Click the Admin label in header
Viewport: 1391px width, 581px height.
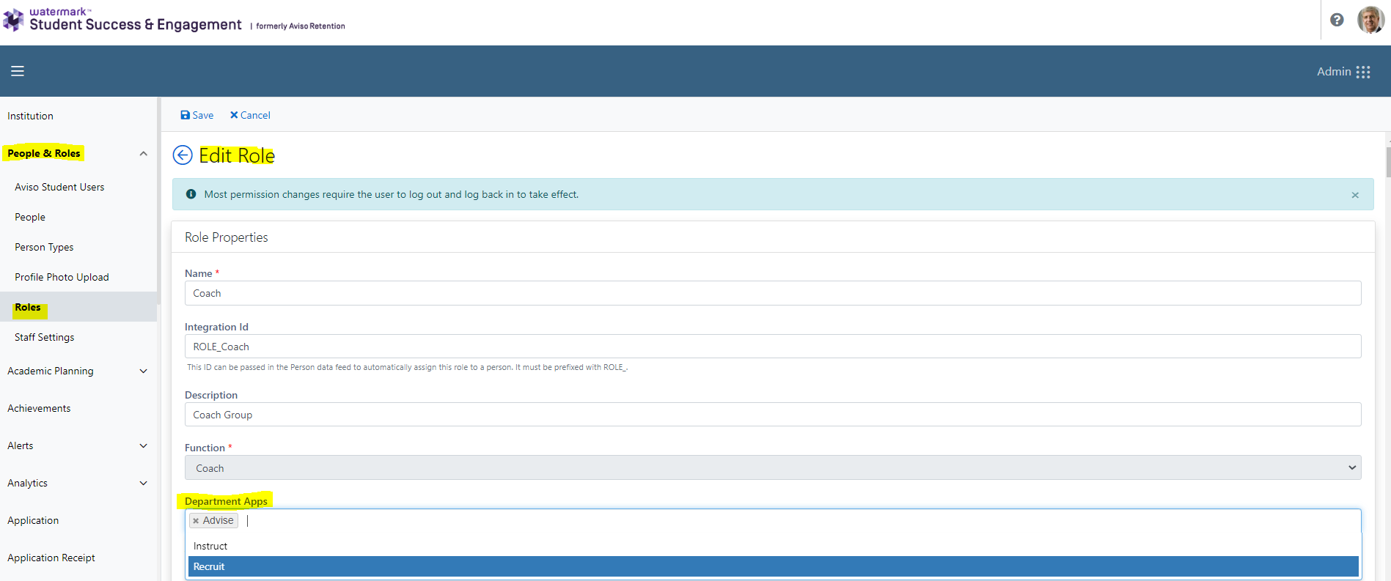click(1334, 72)
